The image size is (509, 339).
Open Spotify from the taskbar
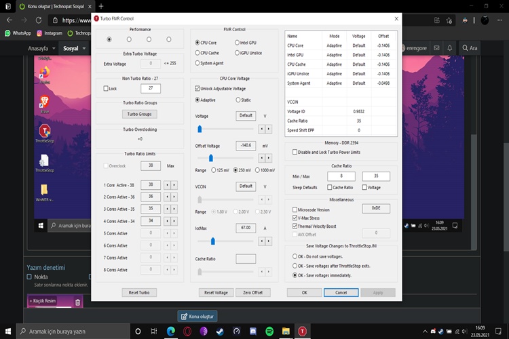click(x=269, y=332)
